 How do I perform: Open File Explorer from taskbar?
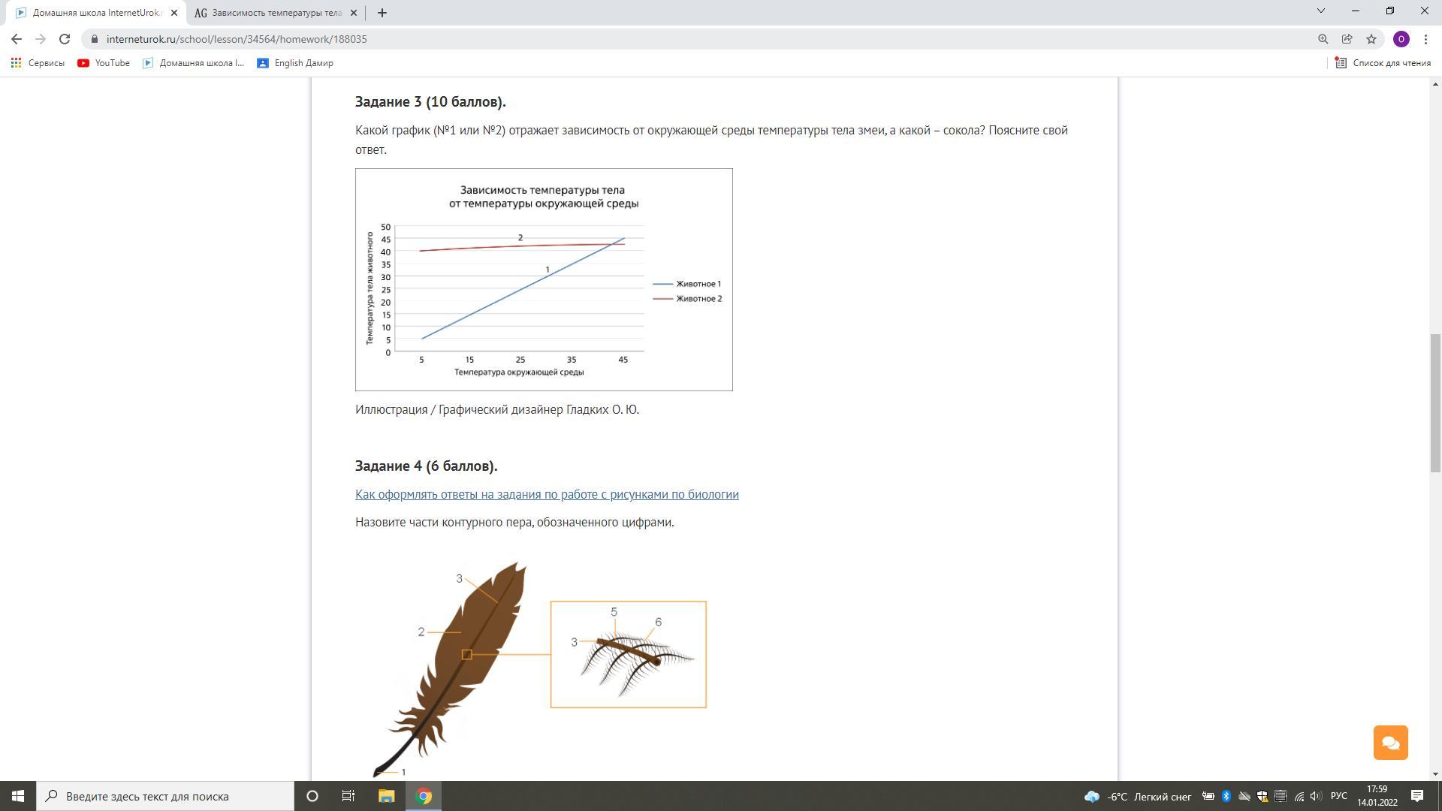(x=386, y=796)
